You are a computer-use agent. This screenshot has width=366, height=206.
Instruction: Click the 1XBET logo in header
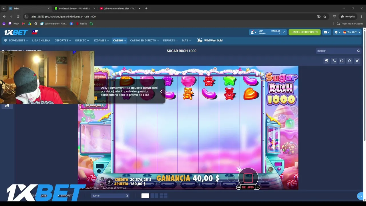(x=16, y=32)
